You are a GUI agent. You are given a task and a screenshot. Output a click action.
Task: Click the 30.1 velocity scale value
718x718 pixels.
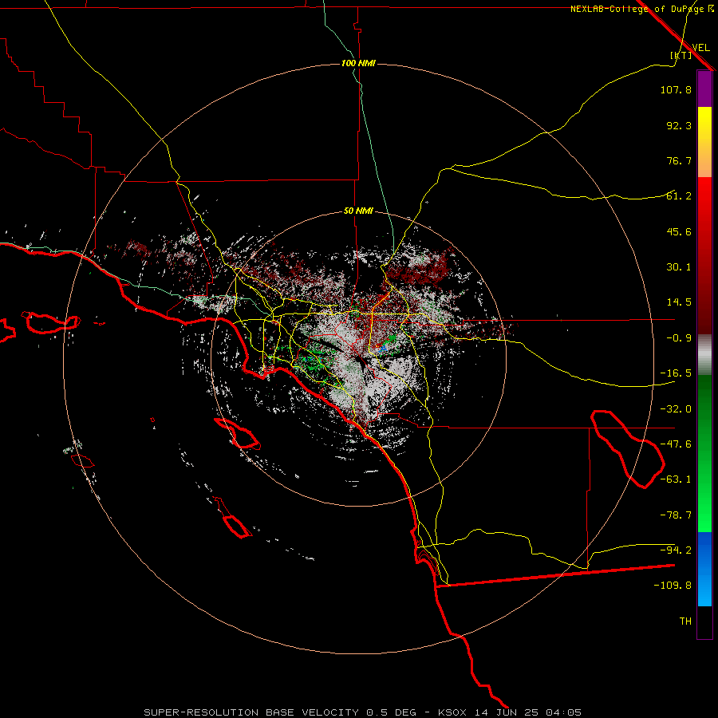point(679,267)
